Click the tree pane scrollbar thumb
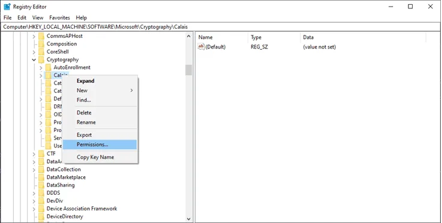 pyautogui.click(x=188, y=70)
